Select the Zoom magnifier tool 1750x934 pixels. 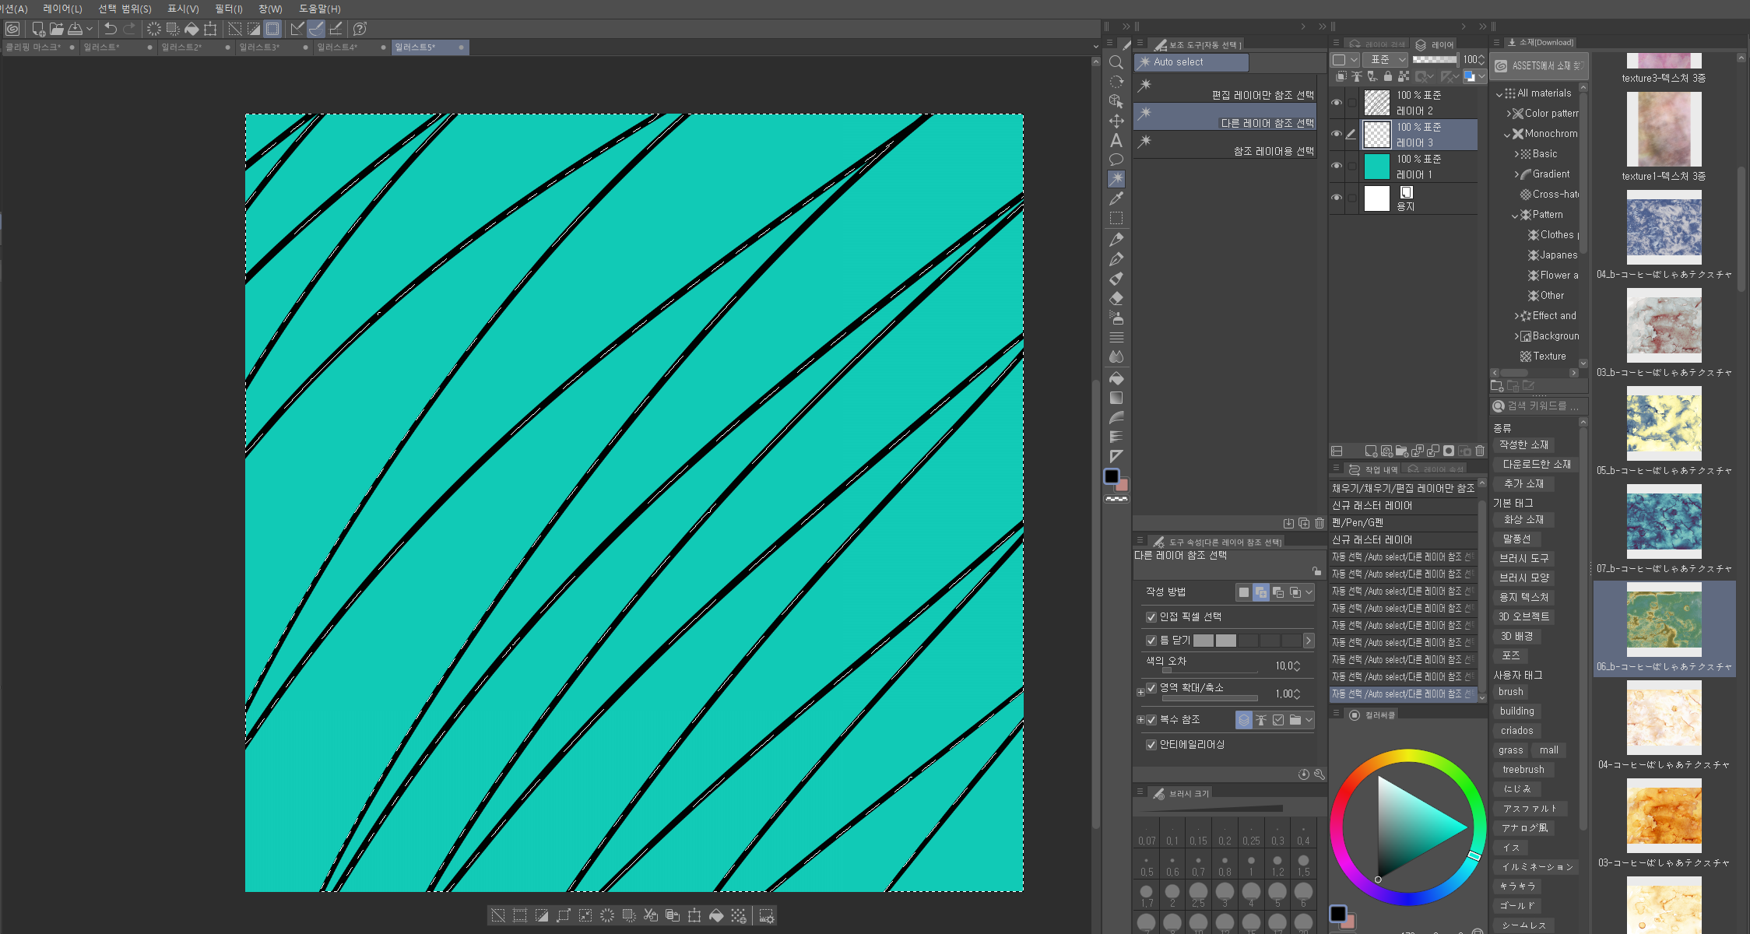(1116, 62)
